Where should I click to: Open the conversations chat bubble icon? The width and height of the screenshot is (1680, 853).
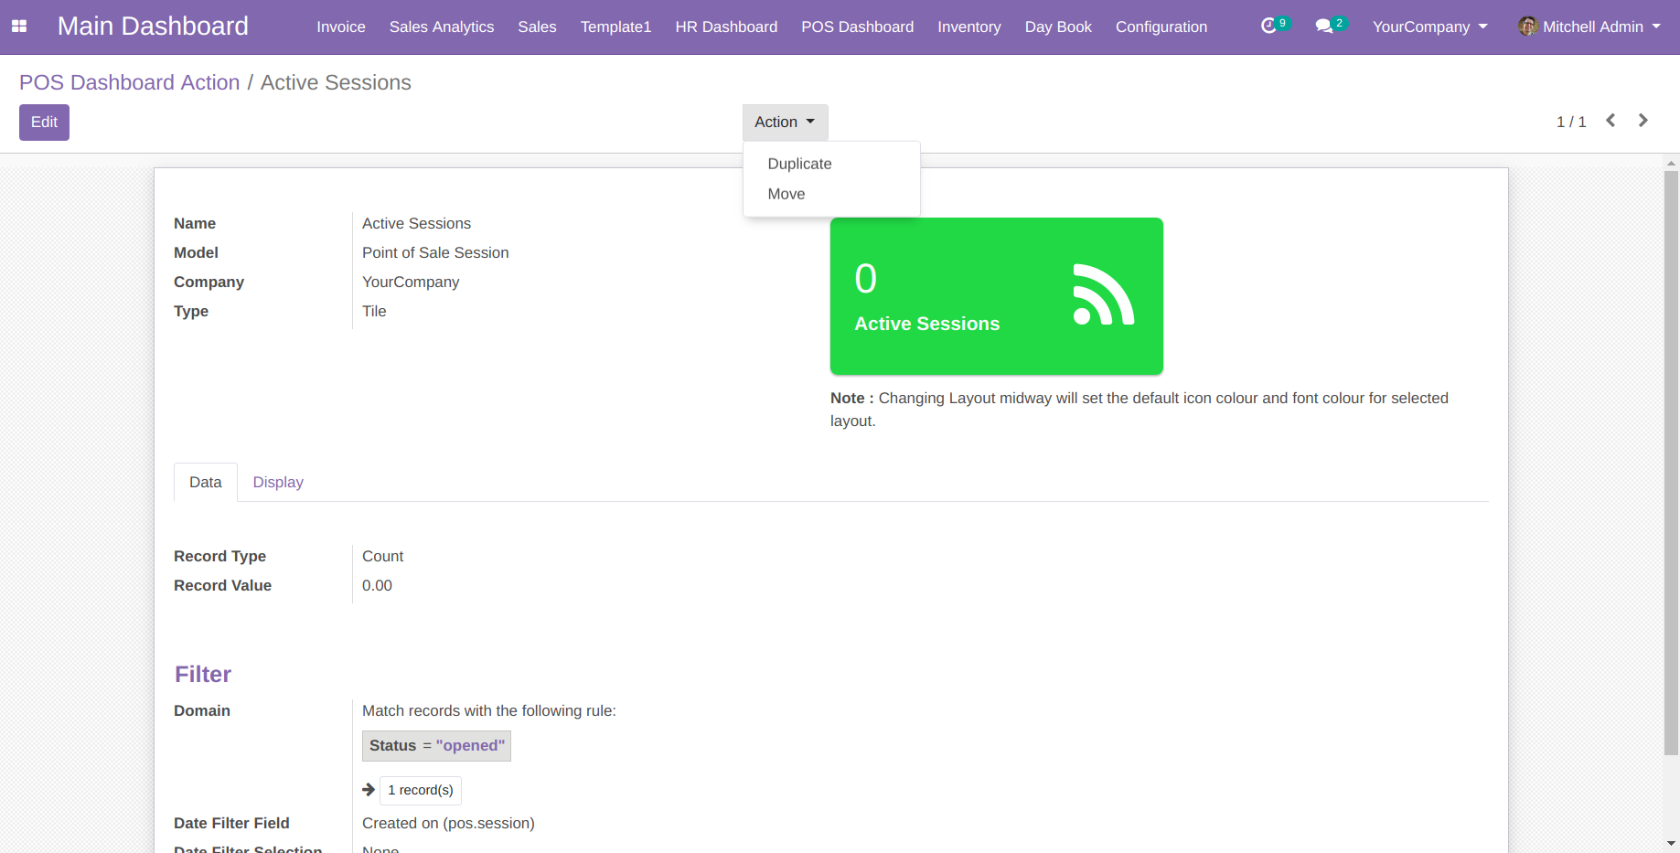tap(1323, 27)
